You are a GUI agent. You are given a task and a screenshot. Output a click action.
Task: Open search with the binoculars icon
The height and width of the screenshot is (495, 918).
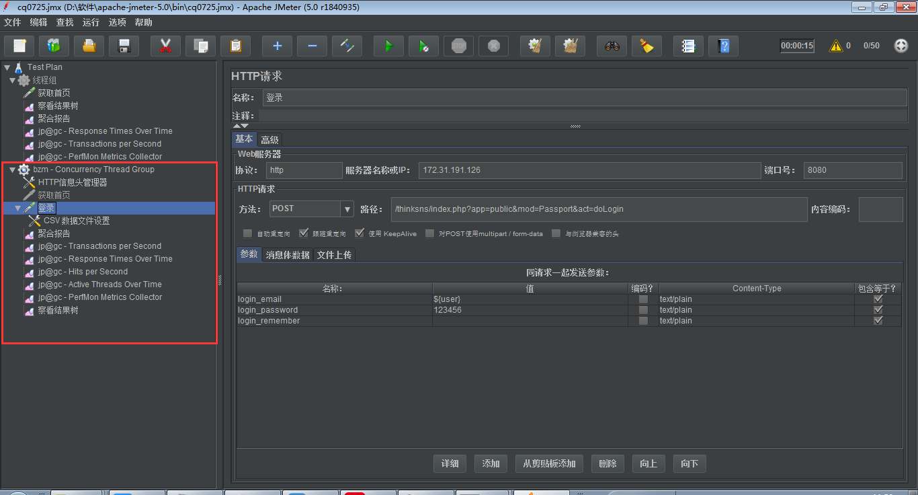pos(612,46)
